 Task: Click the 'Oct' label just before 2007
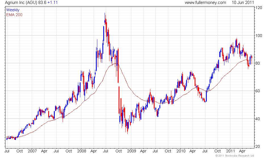(x=20, y=151)
